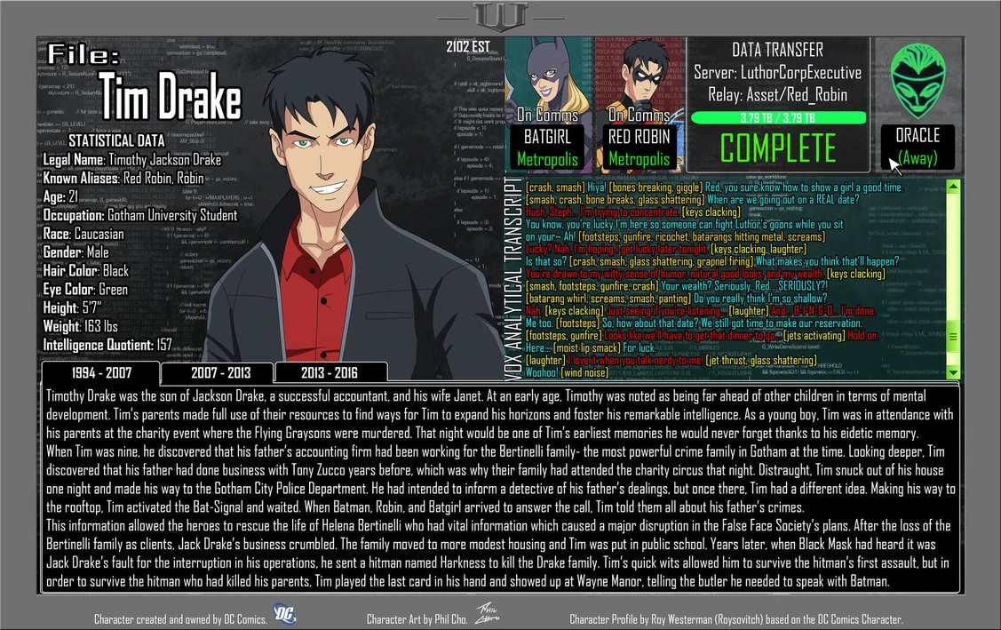Click the transcript scrollbar up arrow

(953, 187)
